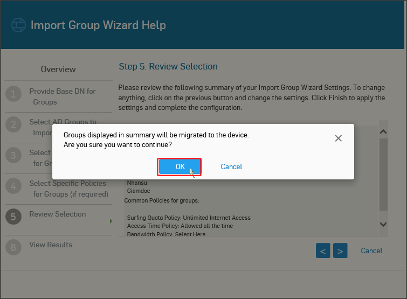The height and width of the screenshot is (299, 407).
Task: Cancel the confirmation dialog
Action: [x=231, y=167]
